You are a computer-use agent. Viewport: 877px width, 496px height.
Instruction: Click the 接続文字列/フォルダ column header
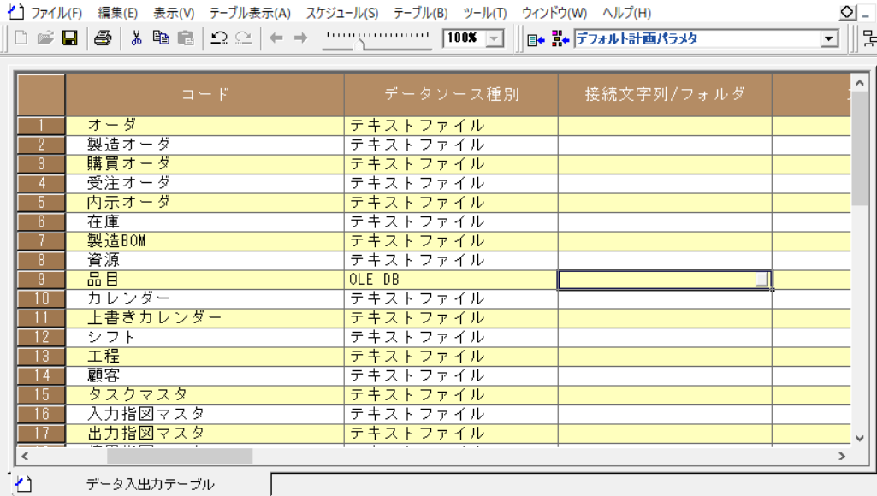pyautogui.click(x=665, y=95)
